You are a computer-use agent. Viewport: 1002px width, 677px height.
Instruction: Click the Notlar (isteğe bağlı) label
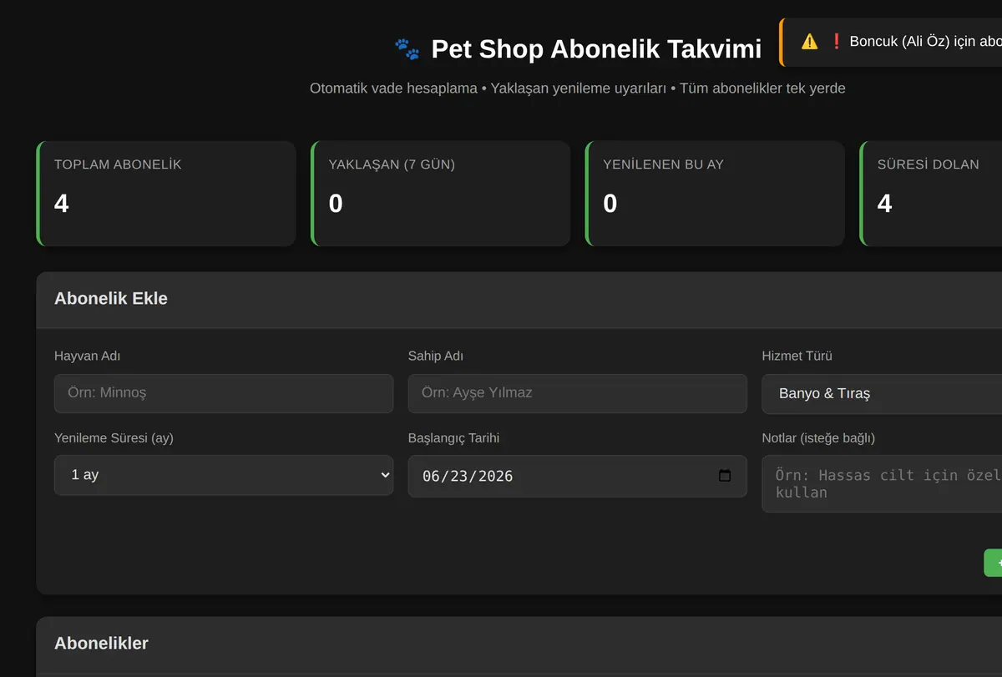pos(818,438)
